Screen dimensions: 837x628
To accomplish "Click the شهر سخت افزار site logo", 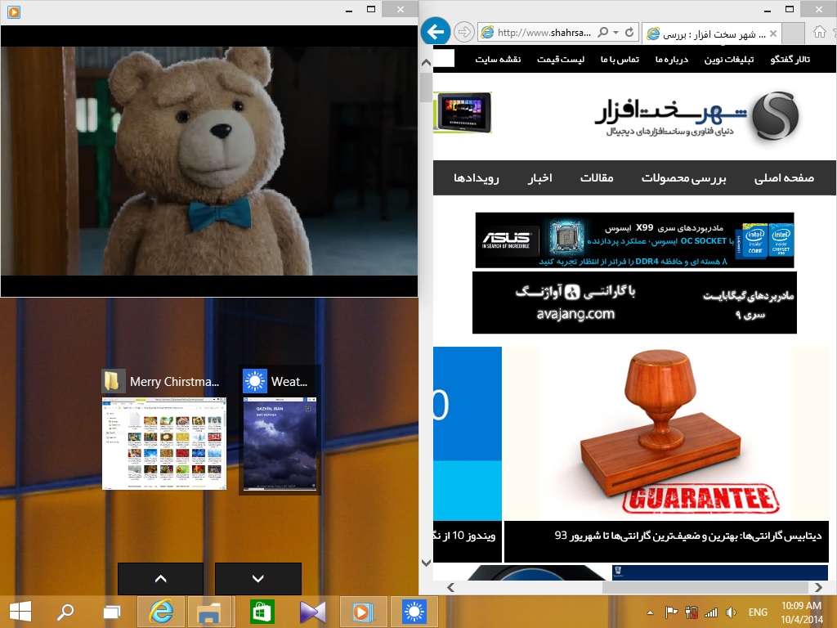I will tap(696, 116).
